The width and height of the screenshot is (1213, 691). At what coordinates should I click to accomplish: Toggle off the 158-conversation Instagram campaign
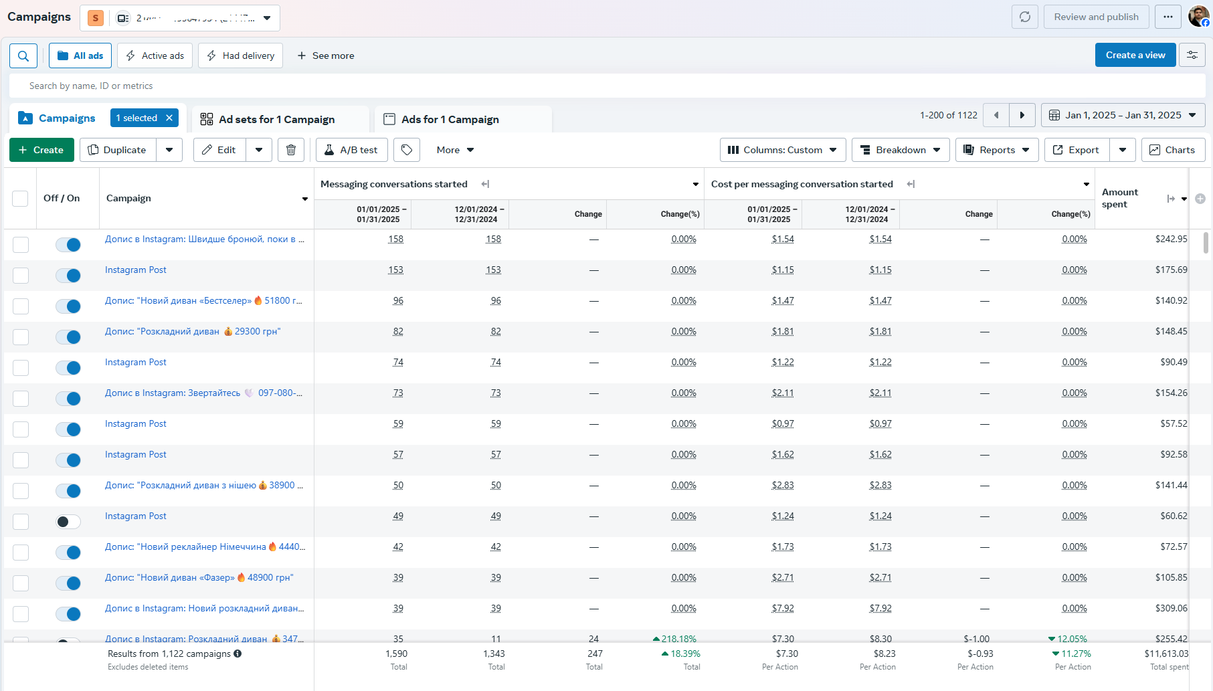pos(68,245)
